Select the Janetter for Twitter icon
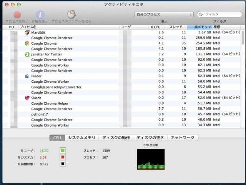246x185 pixels. click(x=27, y=54)
